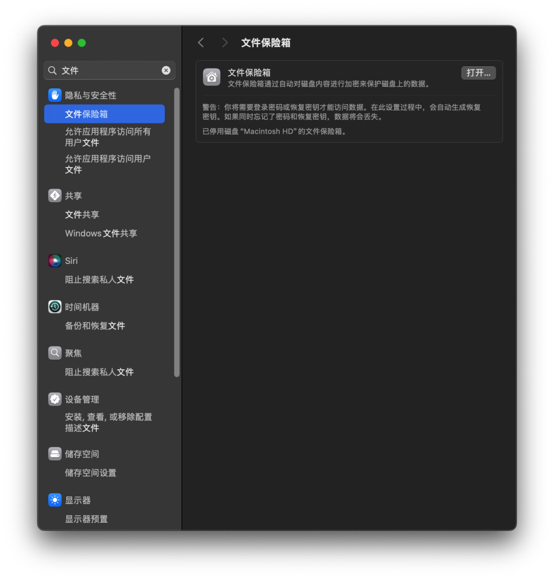Clear the search field text
554x580 pixels.
pyautogui.click(x=166, y=70)
